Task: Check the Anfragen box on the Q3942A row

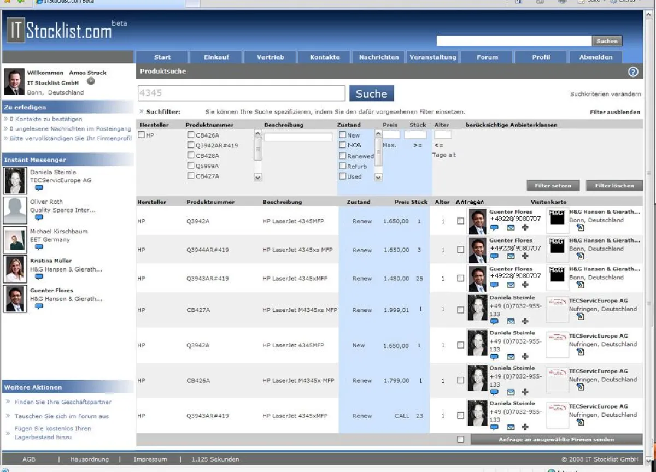Action: [461, 220]
